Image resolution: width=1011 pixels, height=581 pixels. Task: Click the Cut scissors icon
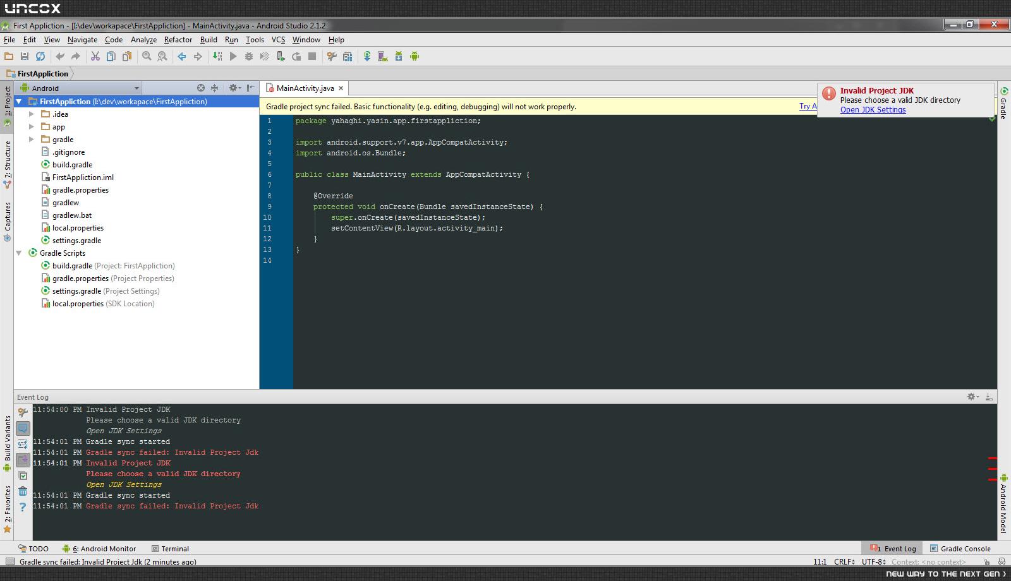(x=95, y=56)
